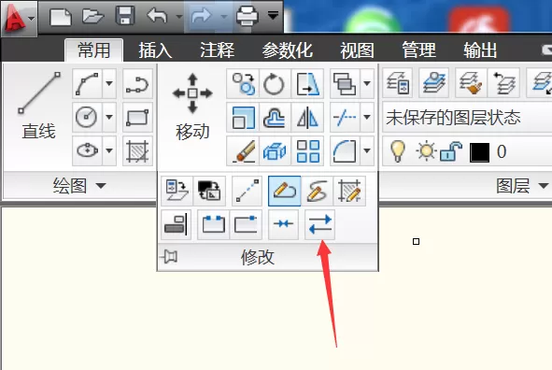Select the Break tool

[x=213, y=224]
